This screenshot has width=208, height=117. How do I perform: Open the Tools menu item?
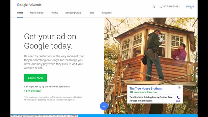(x=91, y=13)
